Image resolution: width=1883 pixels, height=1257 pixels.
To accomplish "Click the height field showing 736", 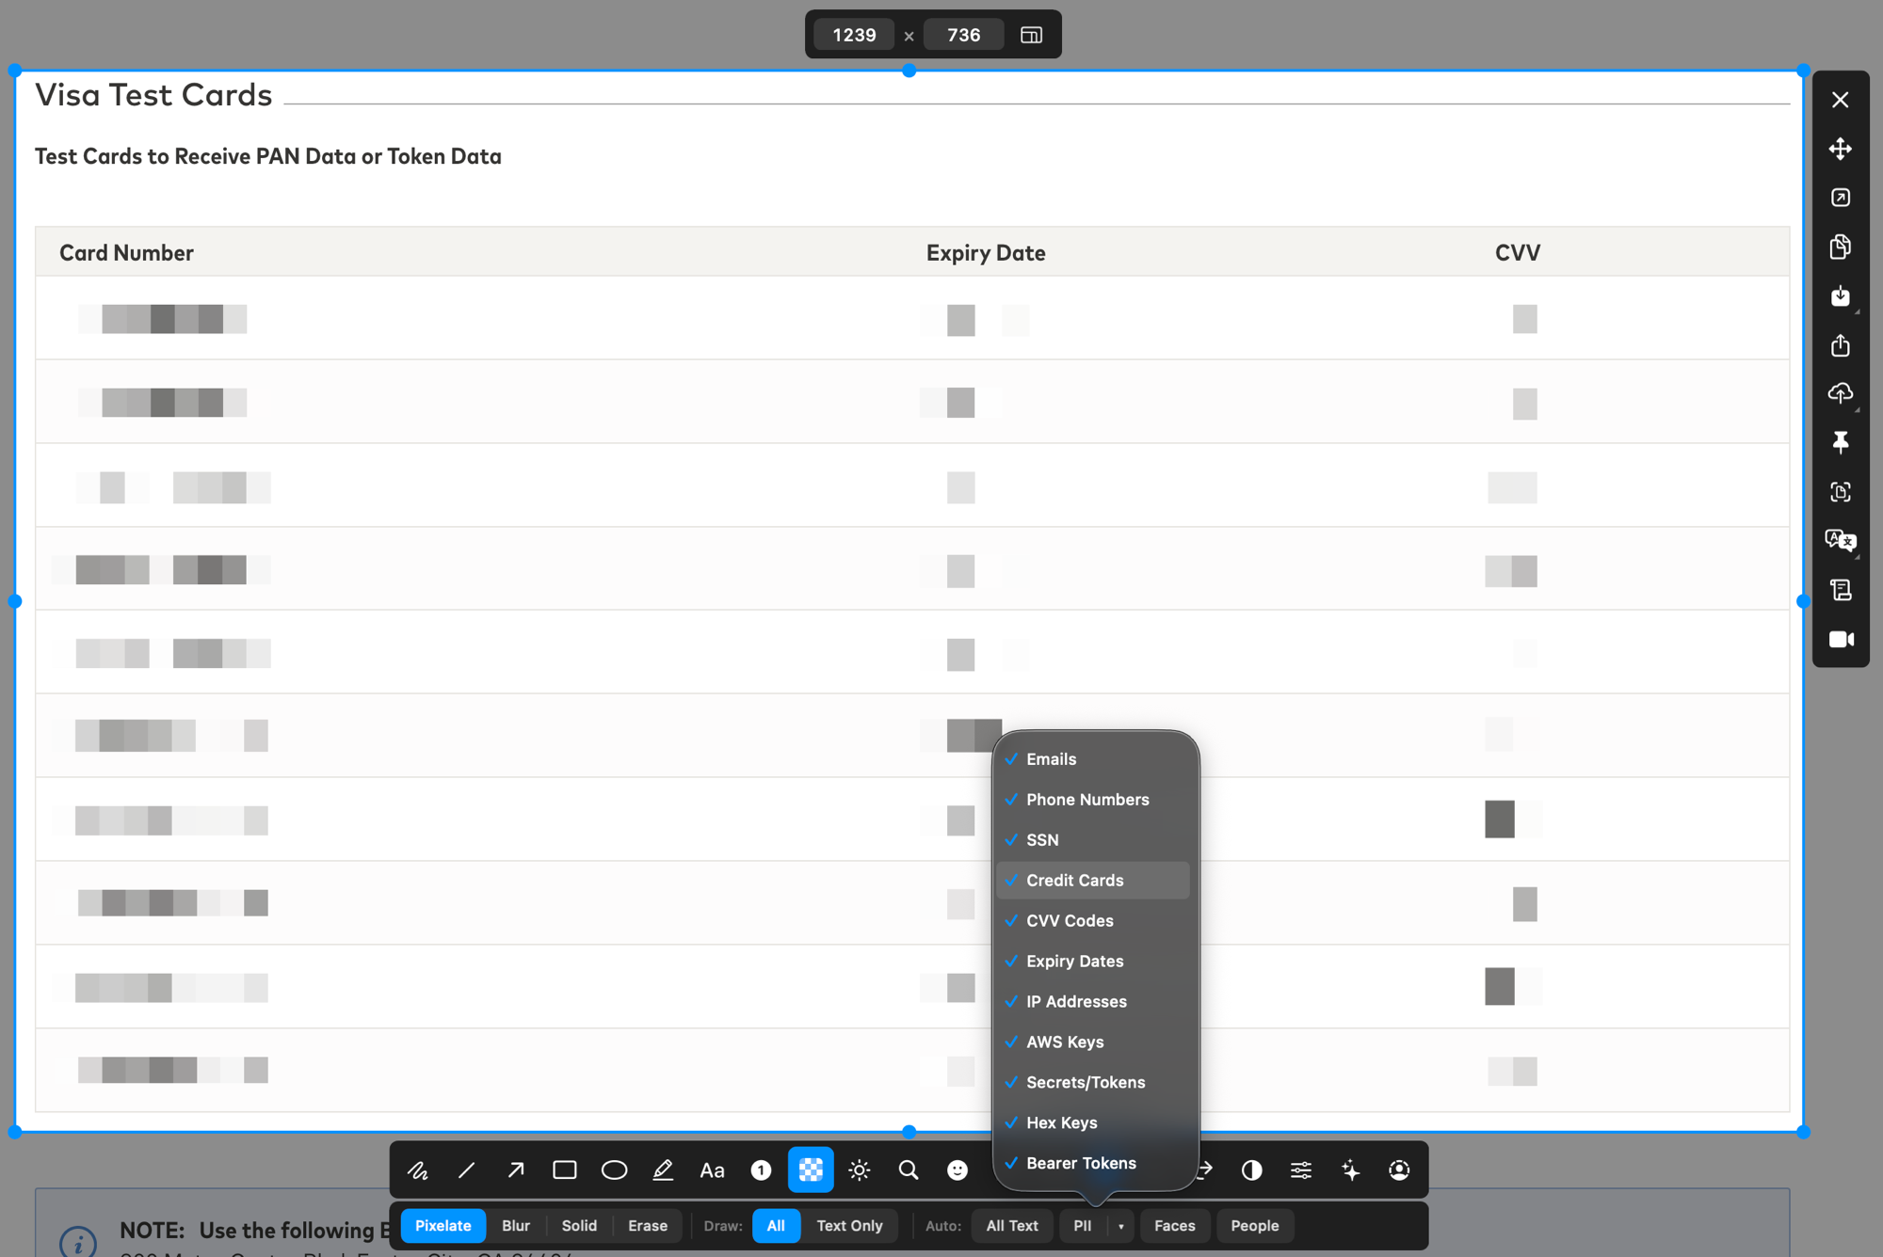I will pos(963,35).
